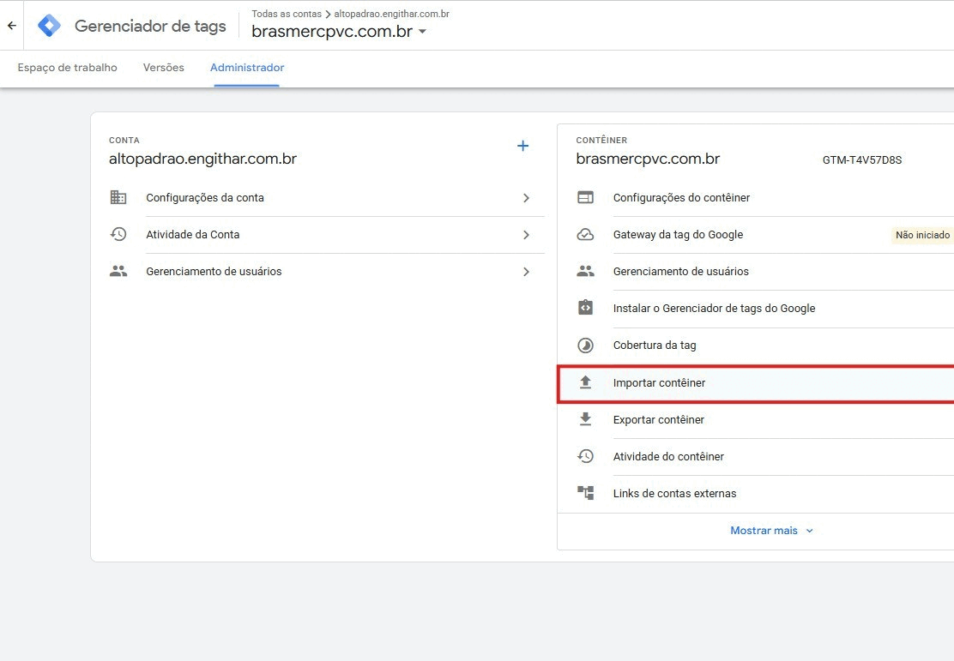
Task: Switch to the Versões tab
Action: point(163,68)
